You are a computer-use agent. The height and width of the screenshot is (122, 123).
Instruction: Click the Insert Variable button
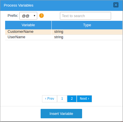61,114
